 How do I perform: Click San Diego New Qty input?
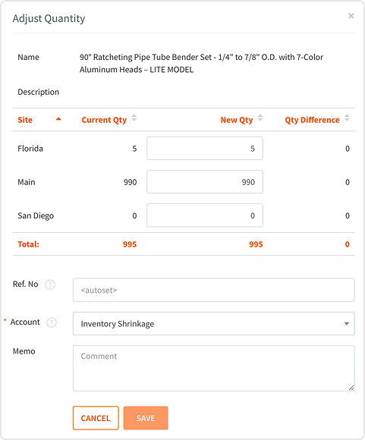click(205, 215)
